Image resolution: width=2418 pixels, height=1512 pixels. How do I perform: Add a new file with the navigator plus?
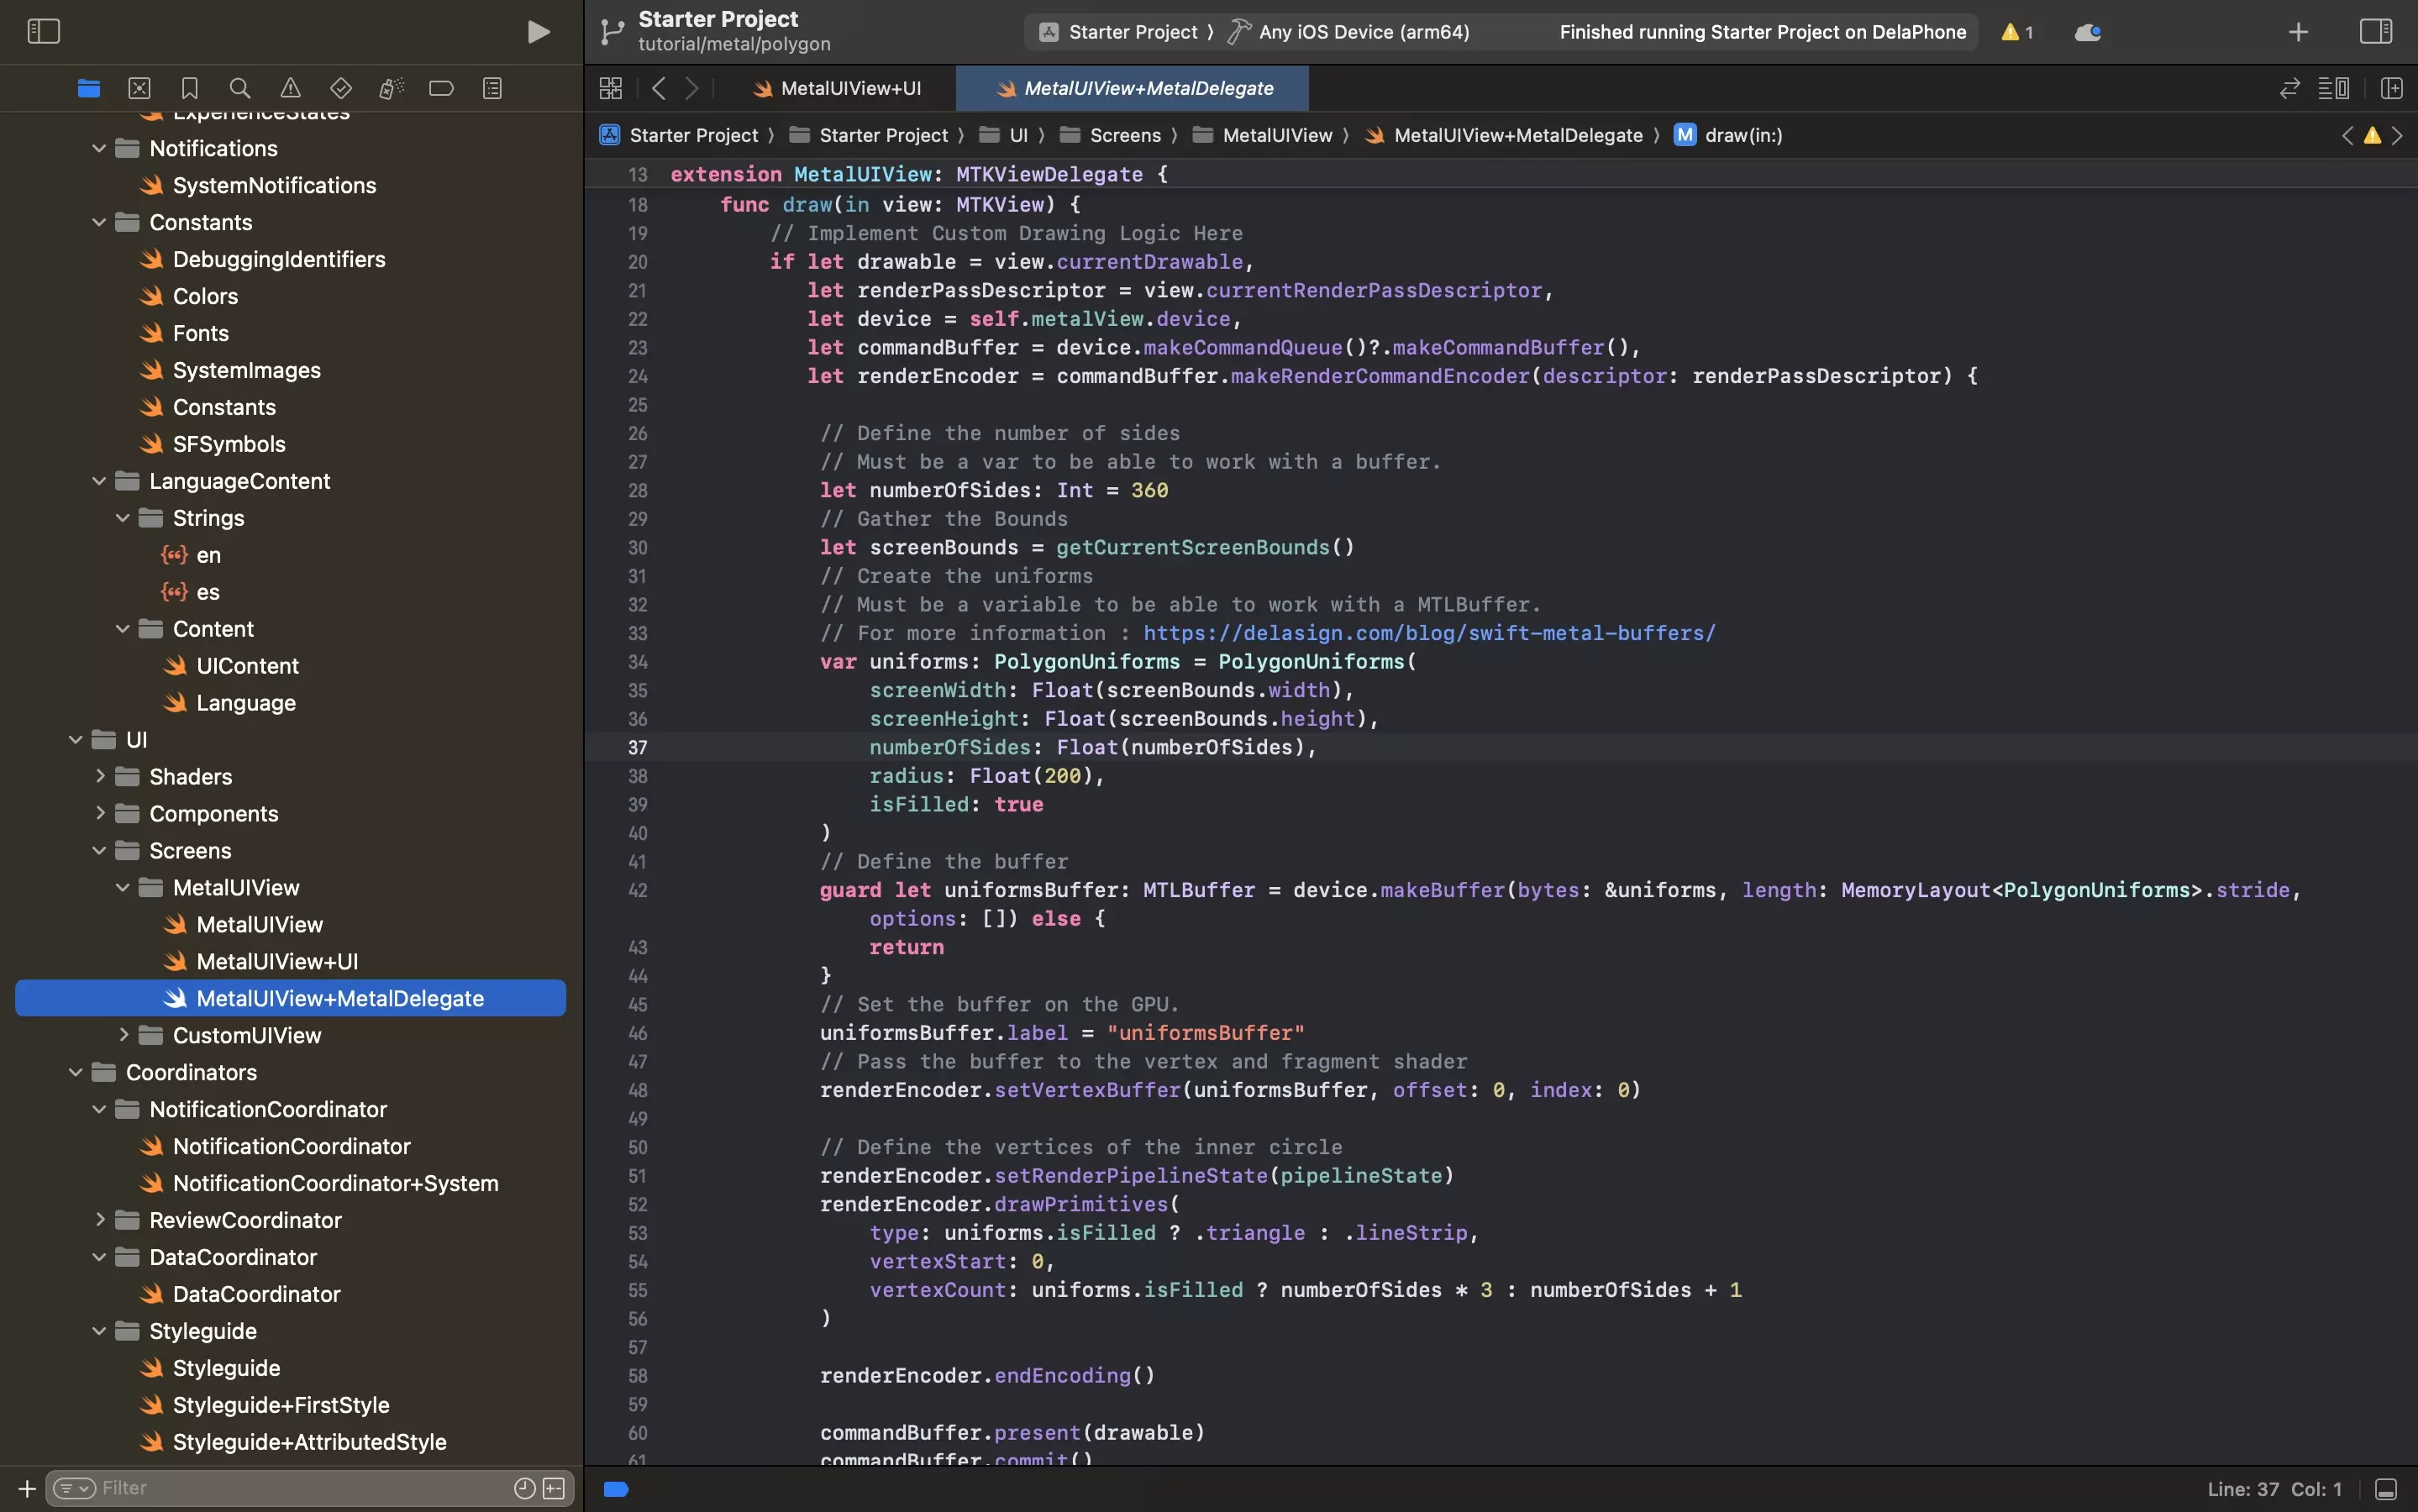click(27, 1488)
